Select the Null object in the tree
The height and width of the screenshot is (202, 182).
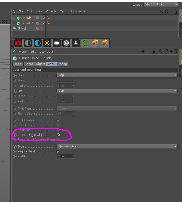[x=24, y=28]
